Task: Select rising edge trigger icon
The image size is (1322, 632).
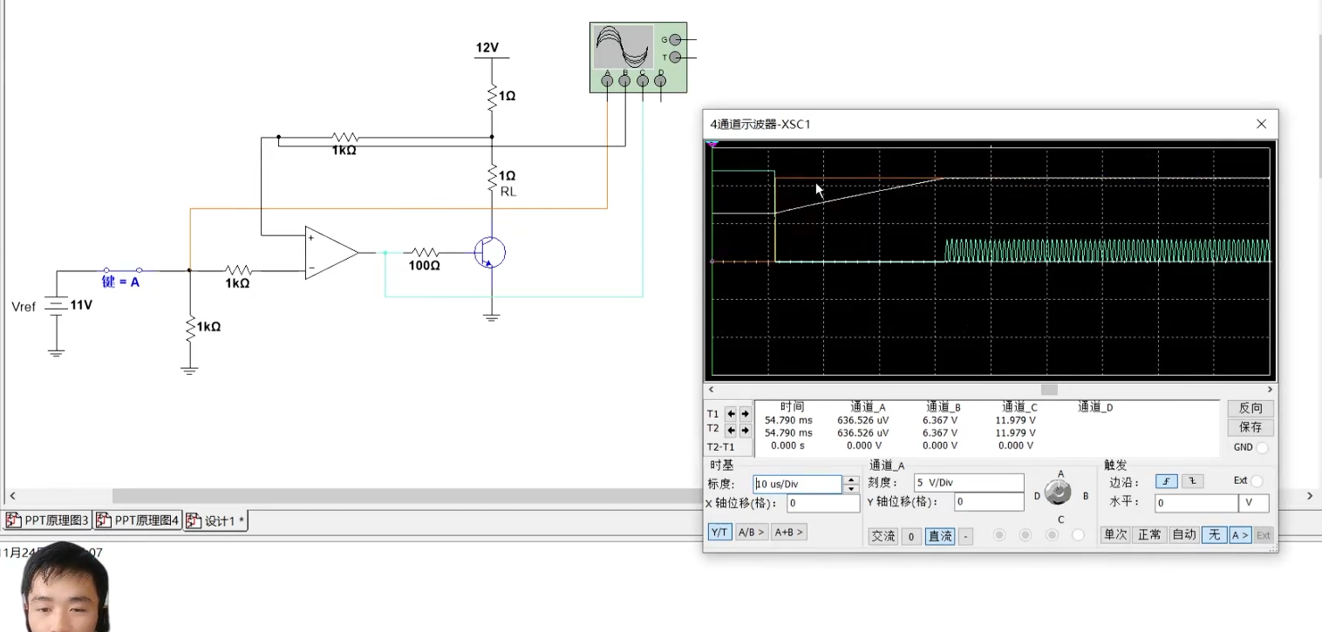Action: [x=1167, y=481]
